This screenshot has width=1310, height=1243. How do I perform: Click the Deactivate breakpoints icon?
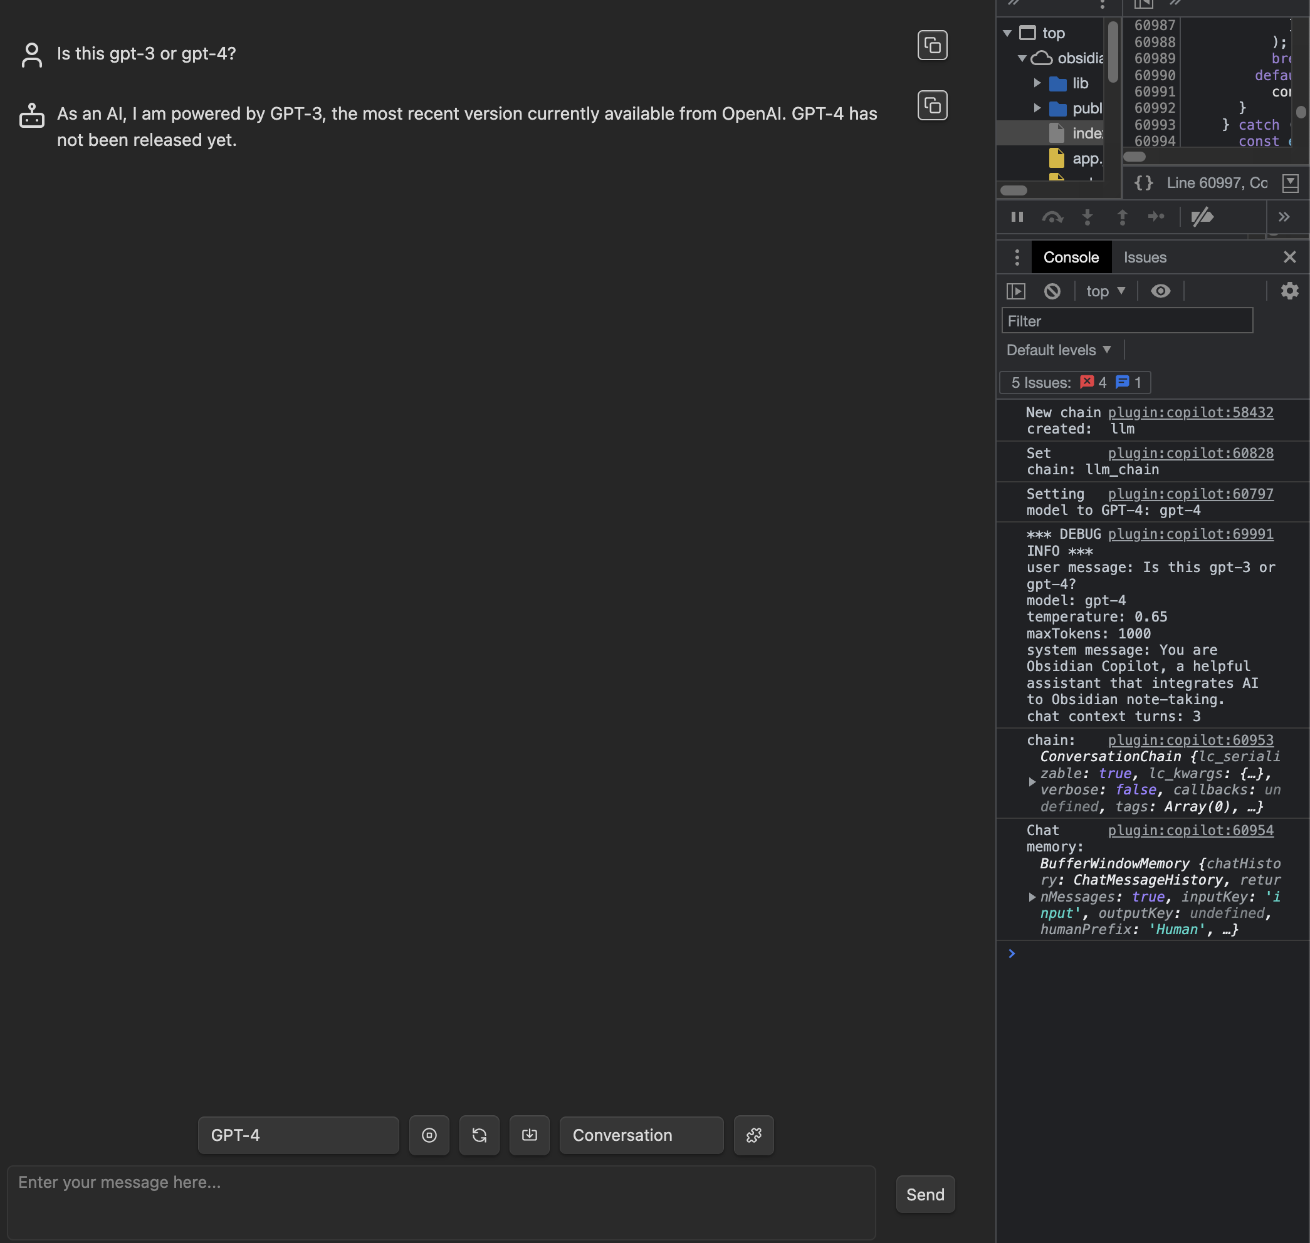pos(1203,217)
